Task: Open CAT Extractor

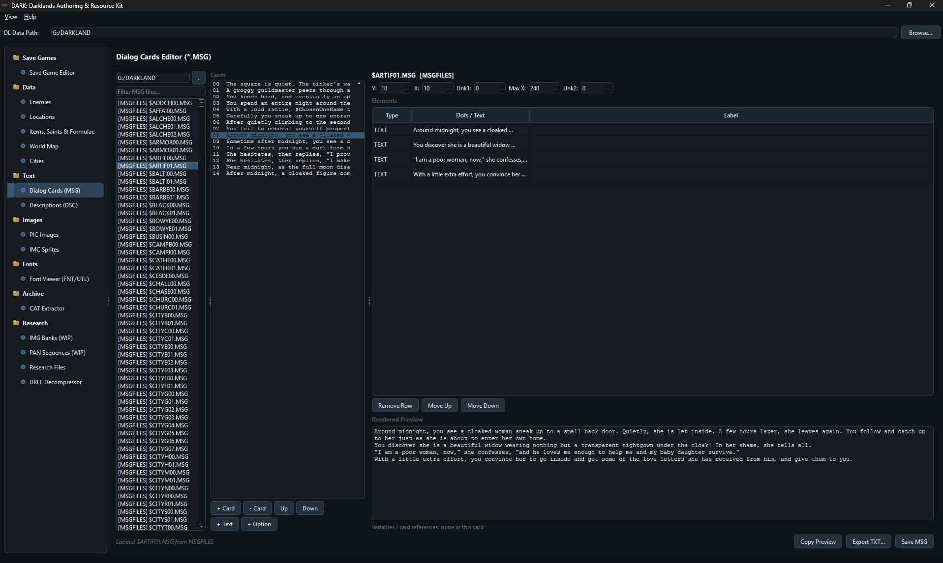Action: (x=47, y=308)
